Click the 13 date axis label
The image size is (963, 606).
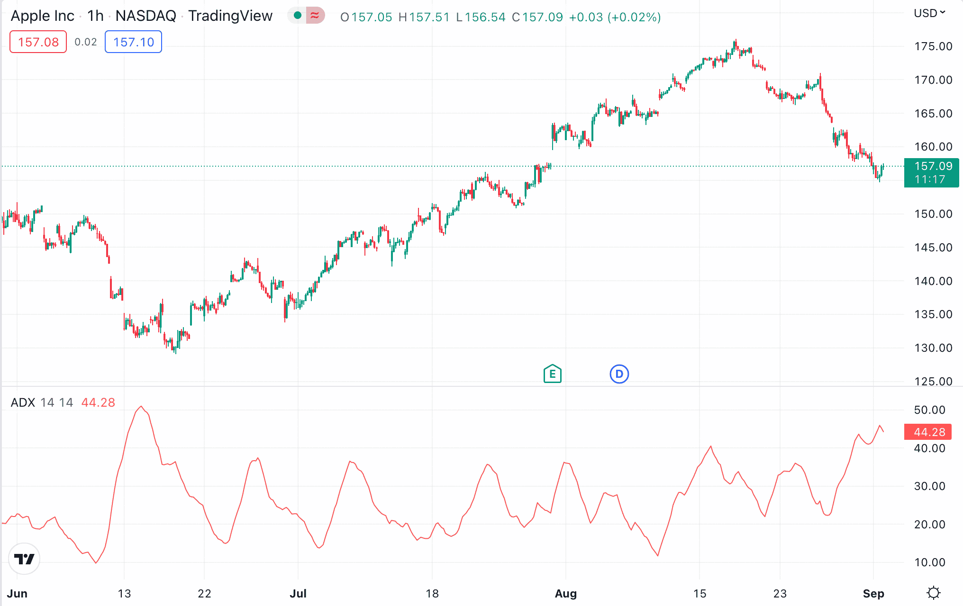[x=124, y=594]
